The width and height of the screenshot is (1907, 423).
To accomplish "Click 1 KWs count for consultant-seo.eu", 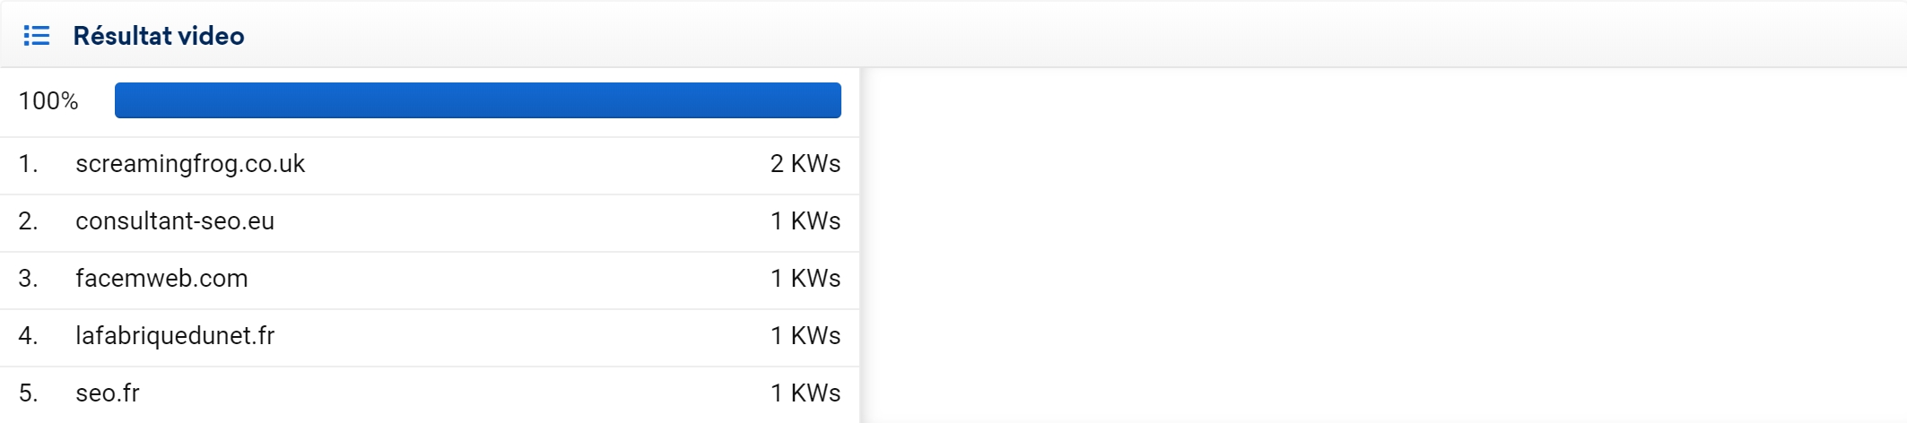I will 805,221.
